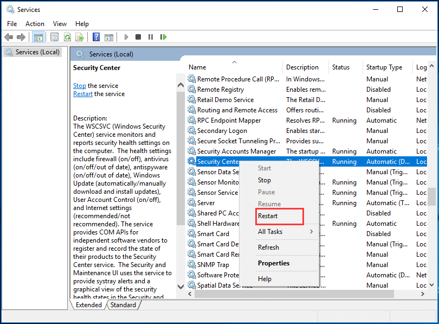Toggle Show/Hide Console Tree icon
The image size is (439, 324).
38,37
